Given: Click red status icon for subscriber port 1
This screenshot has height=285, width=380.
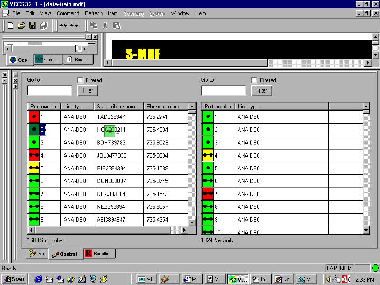Looking at the screenshot, I should 34,116.
